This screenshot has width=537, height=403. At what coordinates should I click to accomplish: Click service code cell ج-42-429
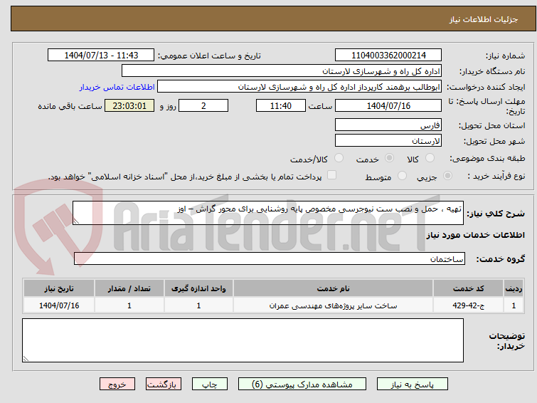pos(468,305)
